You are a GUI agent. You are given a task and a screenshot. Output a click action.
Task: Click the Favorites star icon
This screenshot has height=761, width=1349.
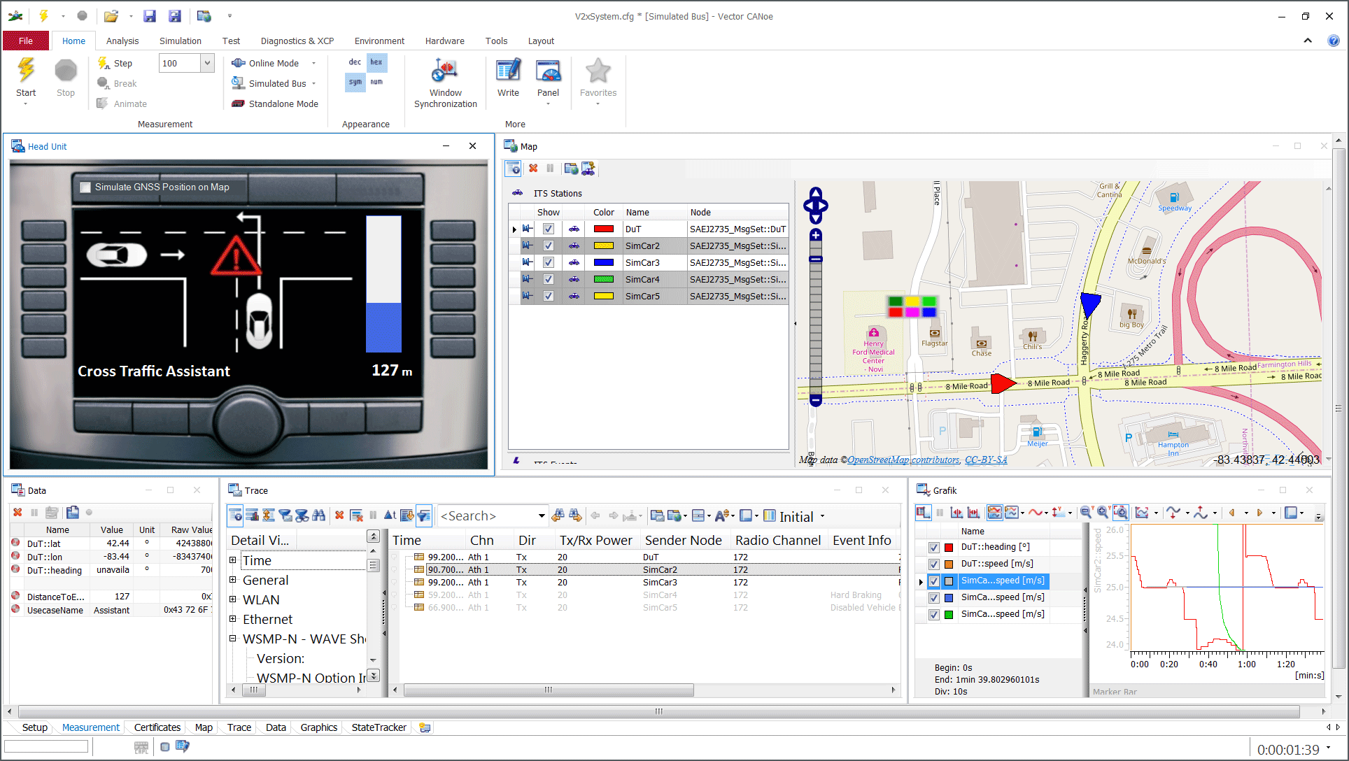coord(598,71)
